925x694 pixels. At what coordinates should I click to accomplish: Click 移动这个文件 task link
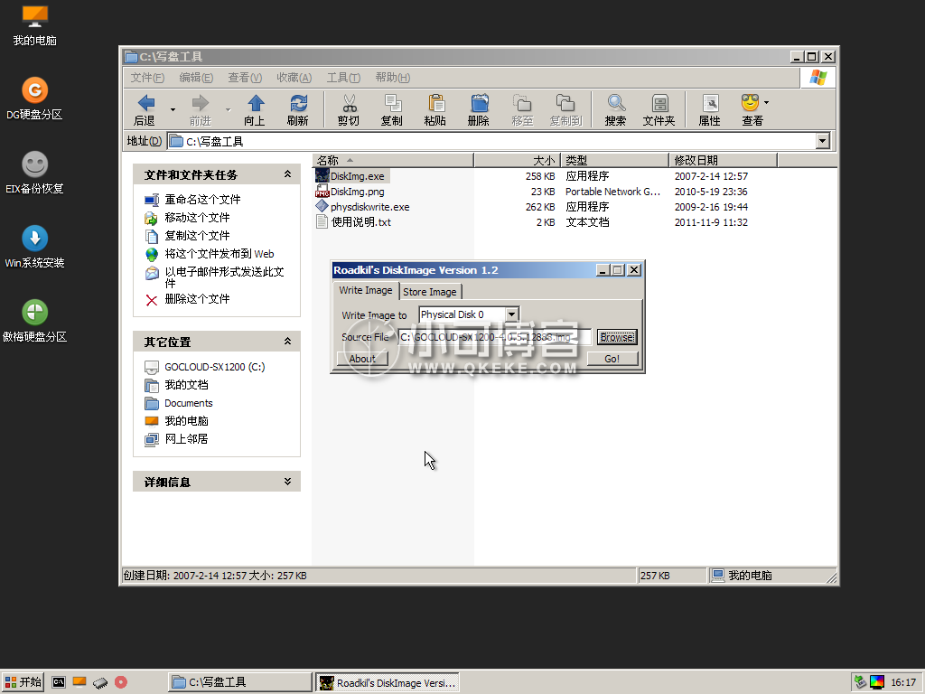tap(197, 218)
